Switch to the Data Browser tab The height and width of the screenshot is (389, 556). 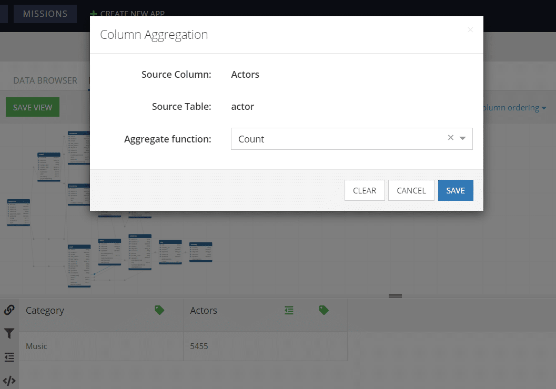(x=45, y=80)
